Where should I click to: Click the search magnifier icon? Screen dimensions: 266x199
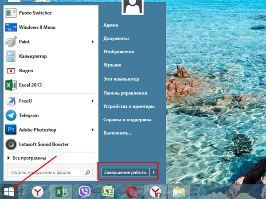coord(87,172)
